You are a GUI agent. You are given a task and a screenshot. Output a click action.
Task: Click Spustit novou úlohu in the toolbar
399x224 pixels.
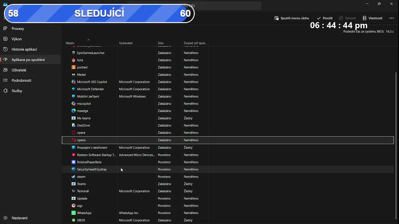(292, 18)
